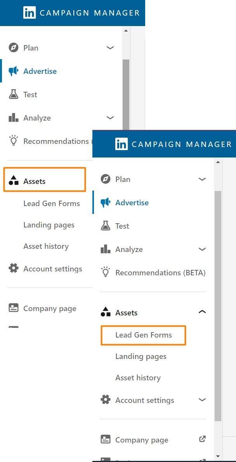Viewport: 236px width, 462px height.
Task: Expand the Plan section chevron
Action: tap(202, 179)
